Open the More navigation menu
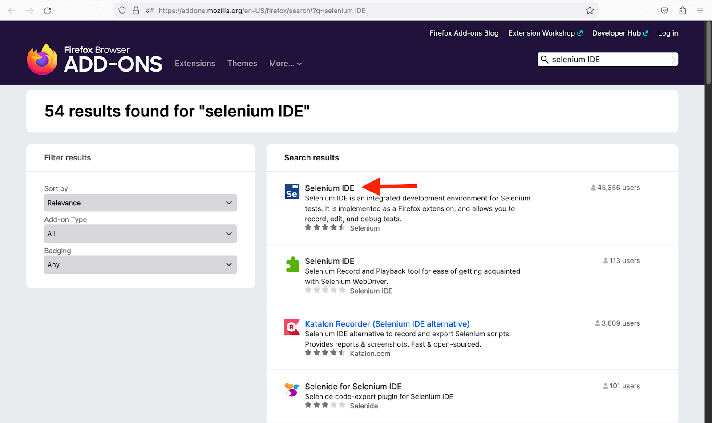 pyautogui.click(x=285, y=64)
